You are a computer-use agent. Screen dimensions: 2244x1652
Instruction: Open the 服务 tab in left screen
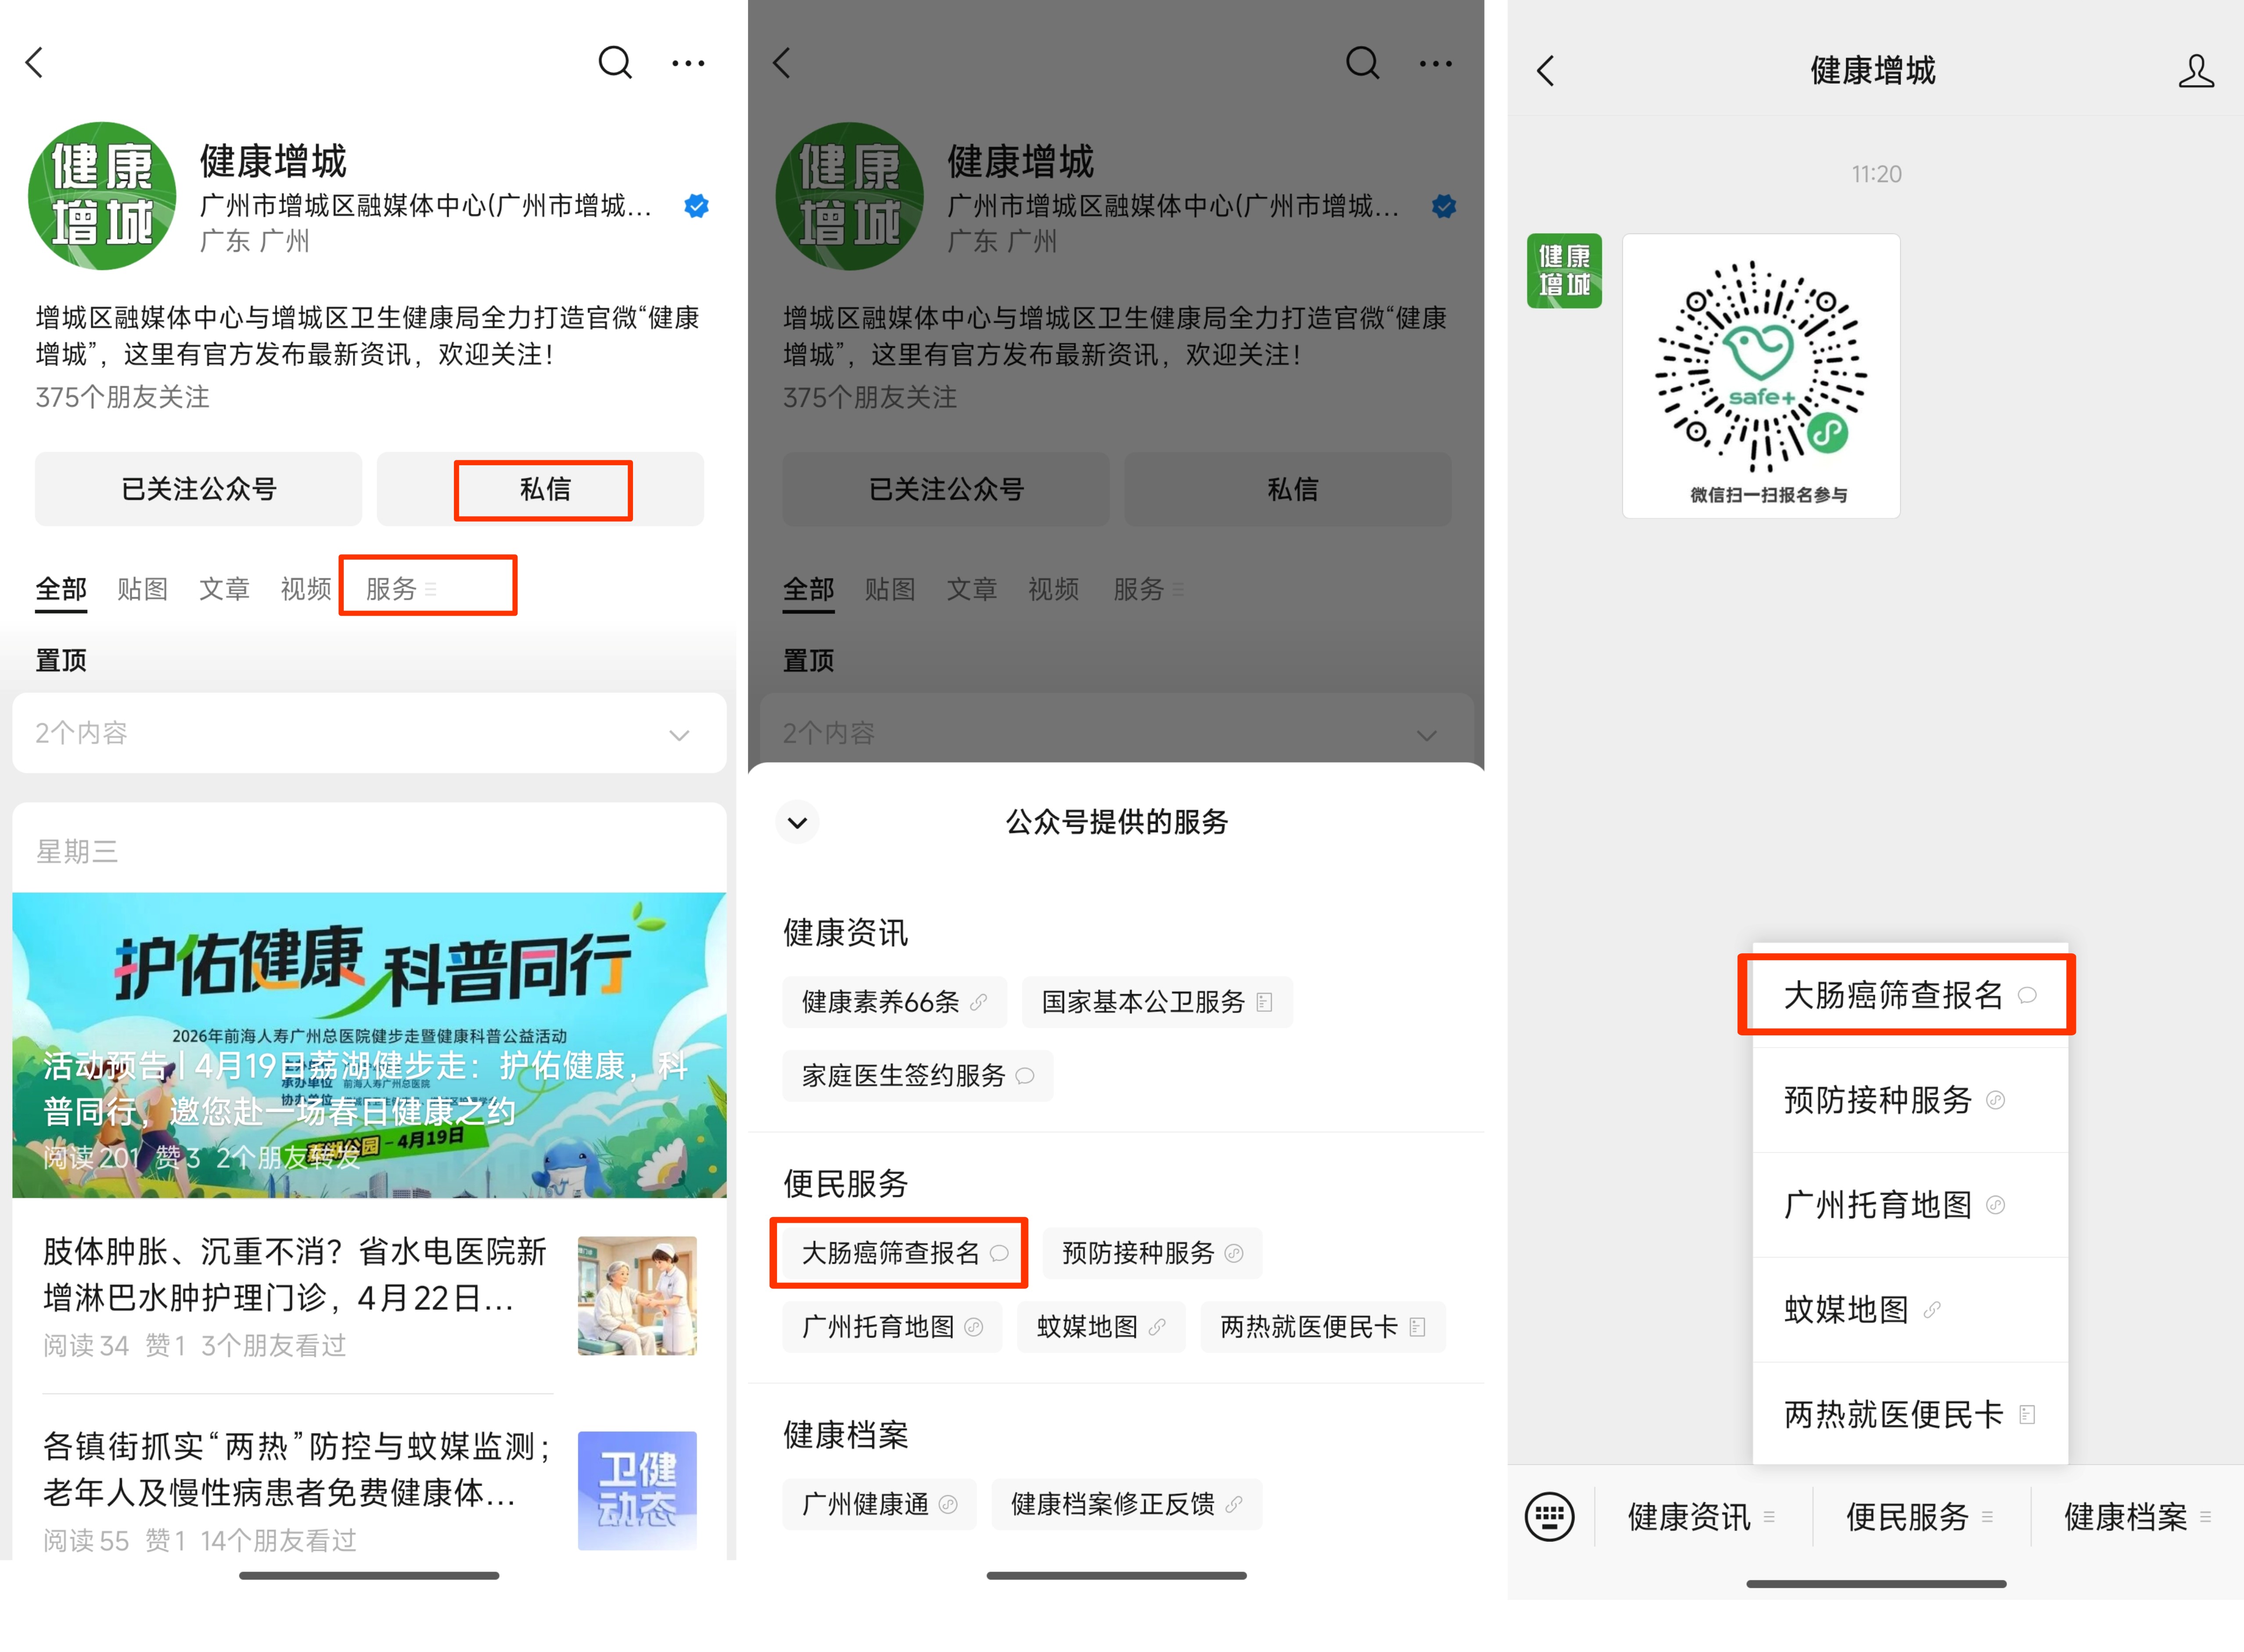(x=401, y=588)
